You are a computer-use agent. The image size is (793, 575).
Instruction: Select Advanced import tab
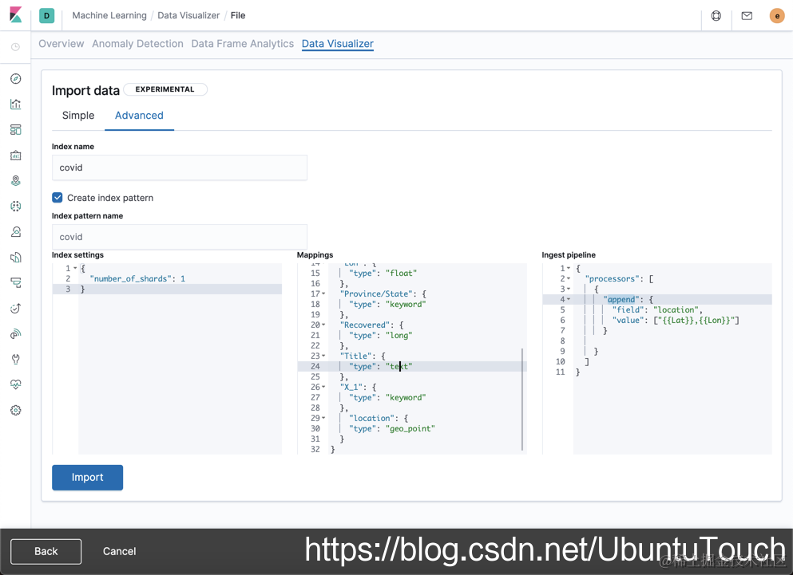tap(139, 115)
